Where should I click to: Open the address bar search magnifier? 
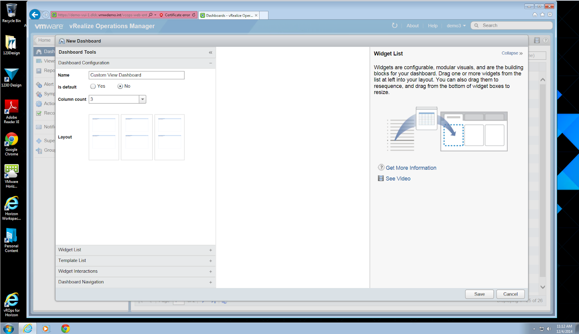151,15
